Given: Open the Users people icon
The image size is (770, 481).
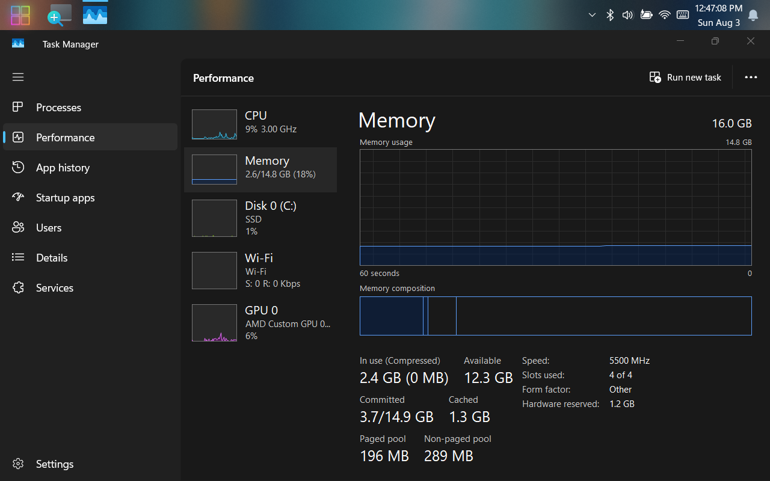Looking at the screenshot, I should coord(18,227).
